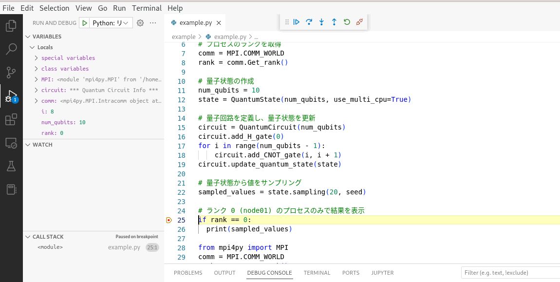
Task: Collapse the WATCH section
Action: (28, 145)
